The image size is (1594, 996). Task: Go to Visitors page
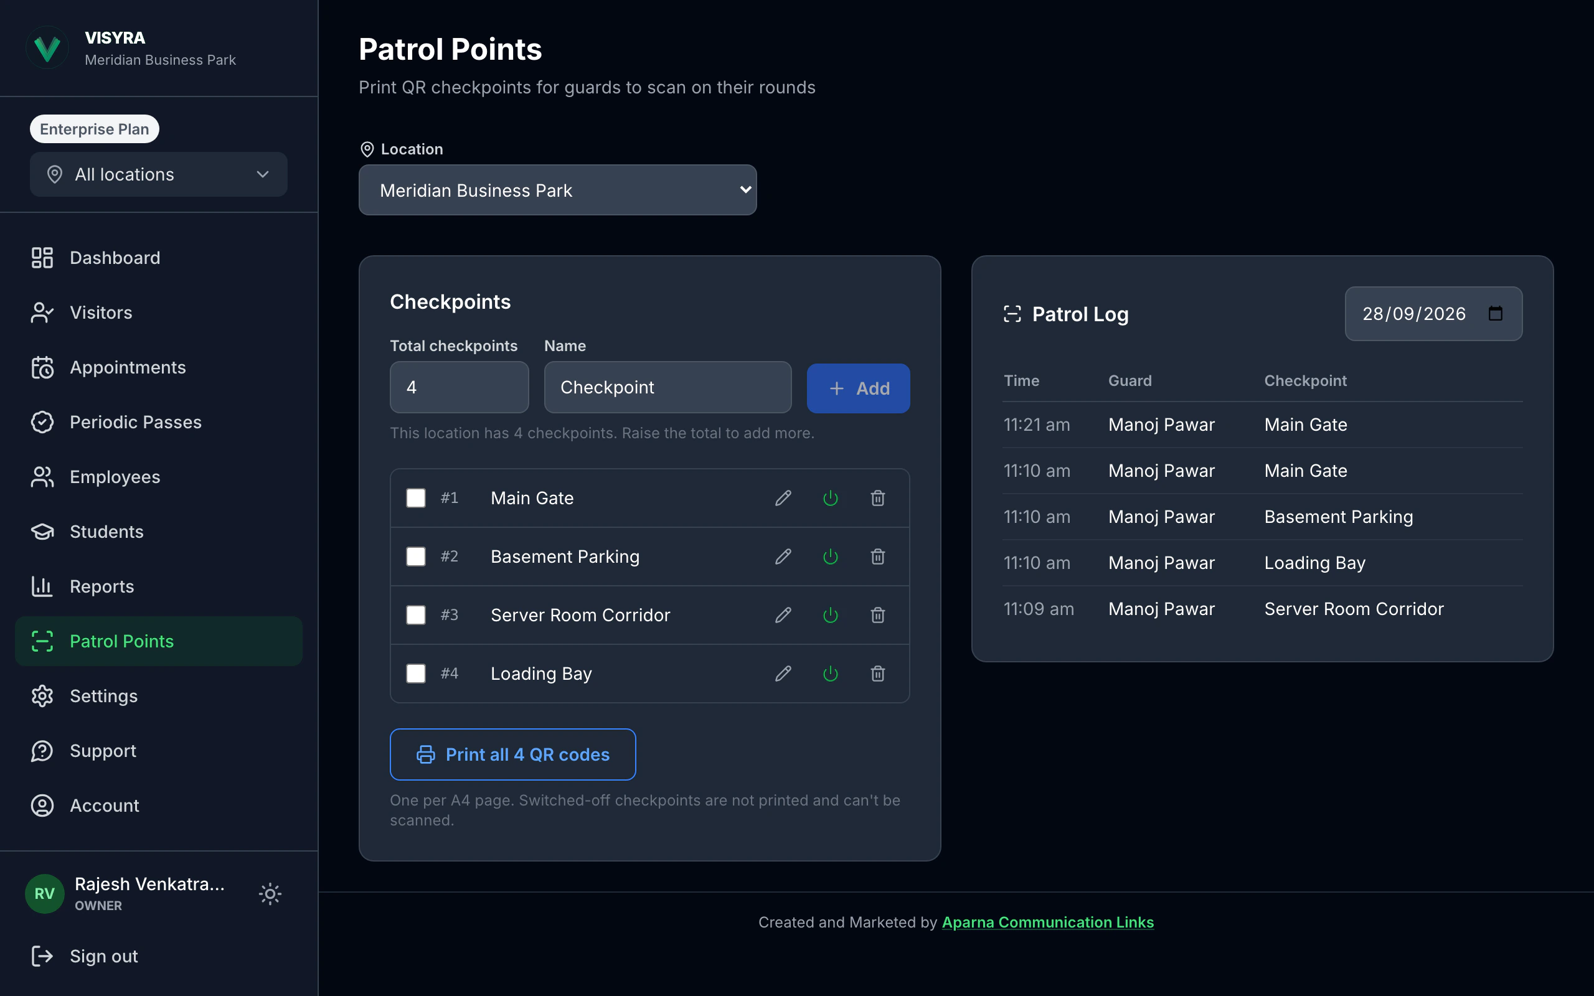tap(159, 312)
